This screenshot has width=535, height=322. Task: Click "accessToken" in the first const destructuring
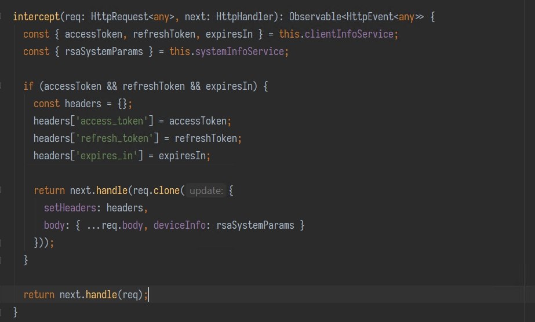pos(93,34)
